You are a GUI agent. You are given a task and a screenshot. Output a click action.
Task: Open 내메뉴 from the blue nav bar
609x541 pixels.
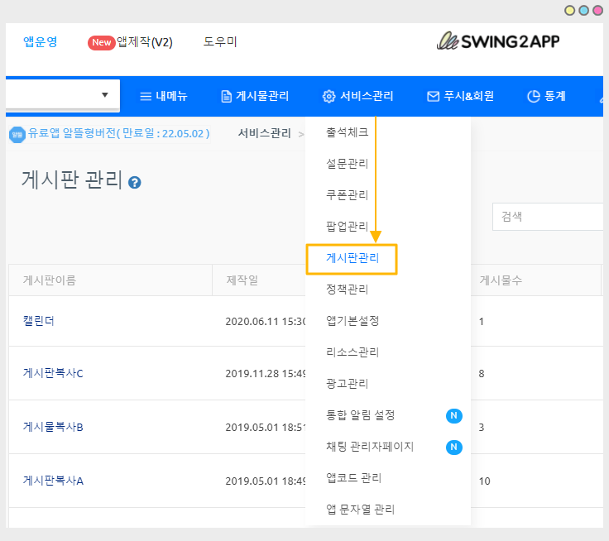pos(163,96)
